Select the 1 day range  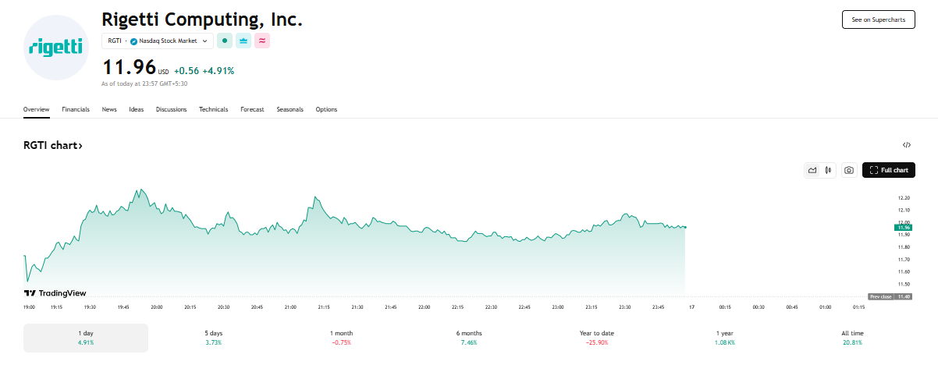click(x=86, y=338)
